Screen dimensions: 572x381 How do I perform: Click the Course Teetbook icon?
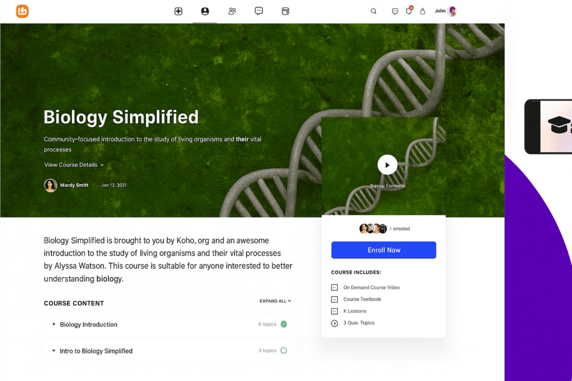(x=335, y=300)
